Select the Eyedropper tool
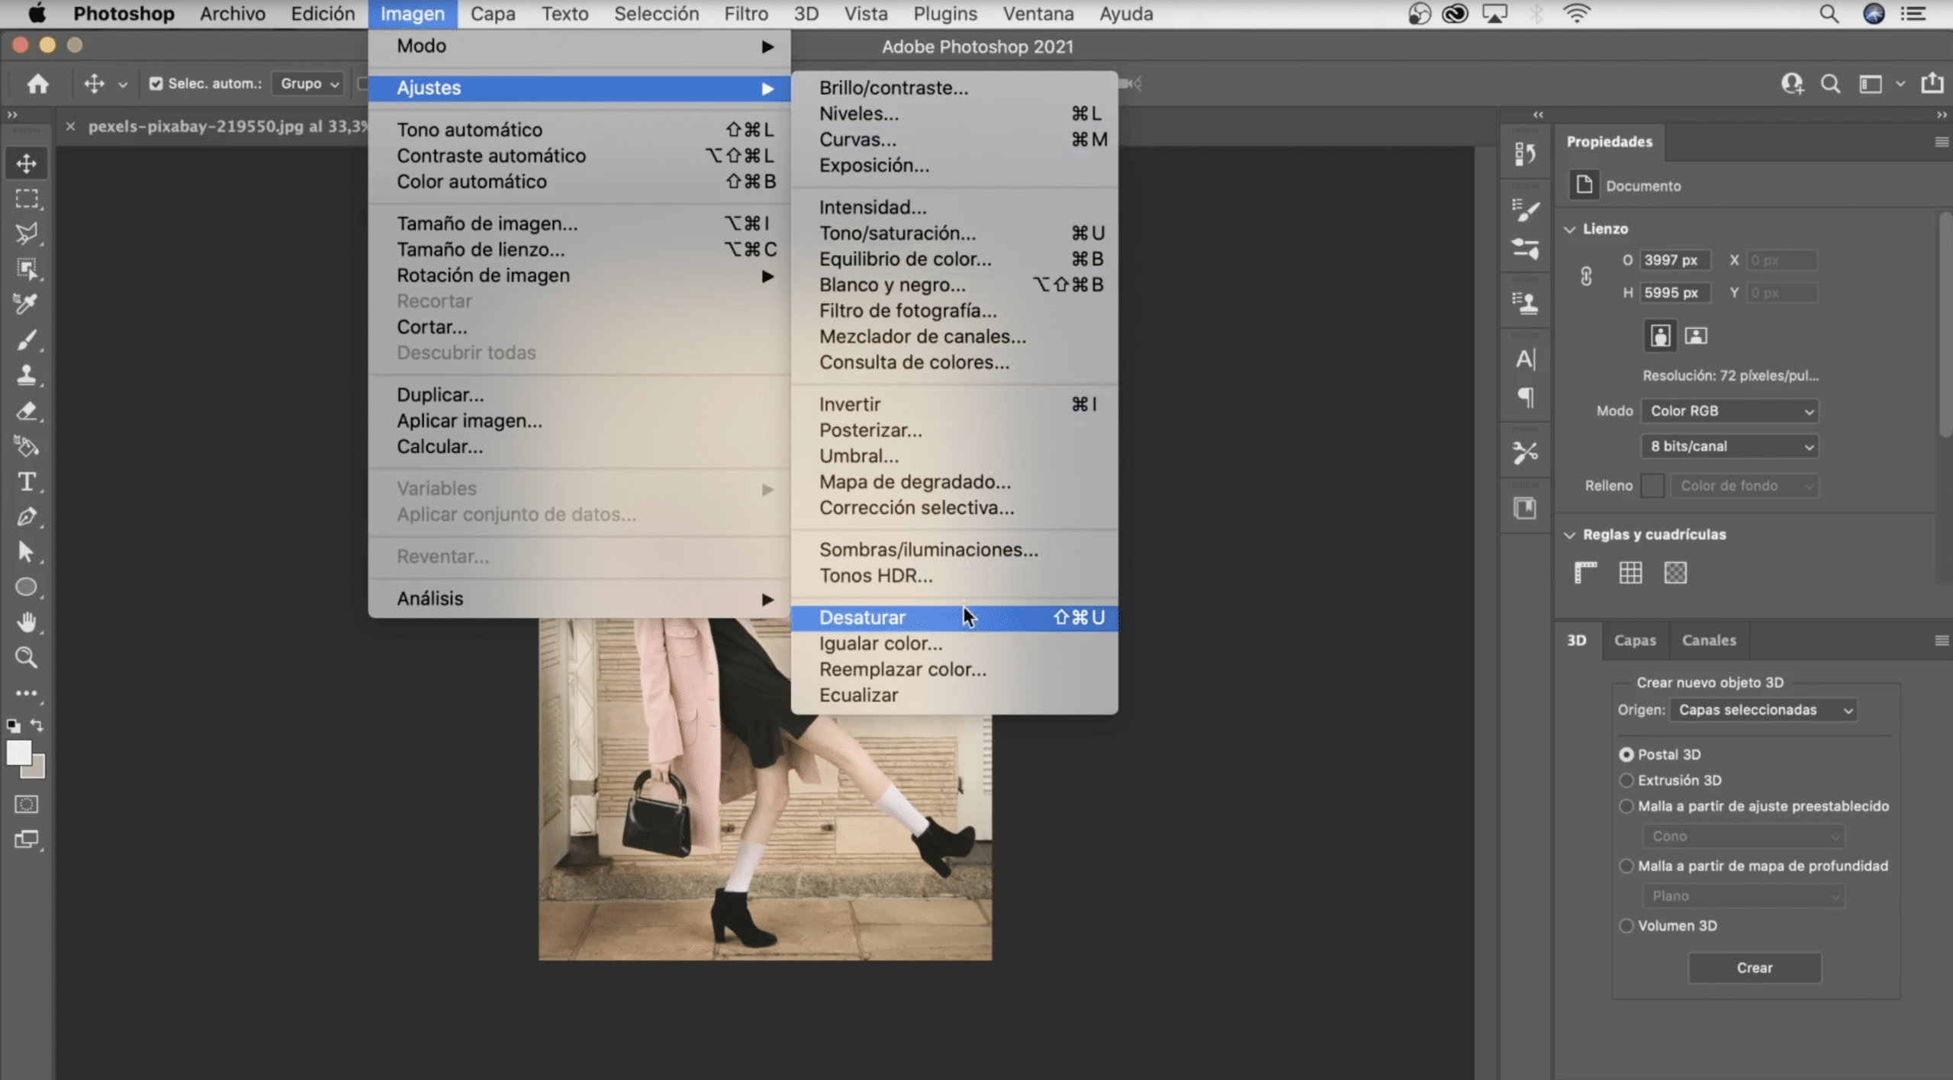1953x1080 pixels. pos(27,304)
